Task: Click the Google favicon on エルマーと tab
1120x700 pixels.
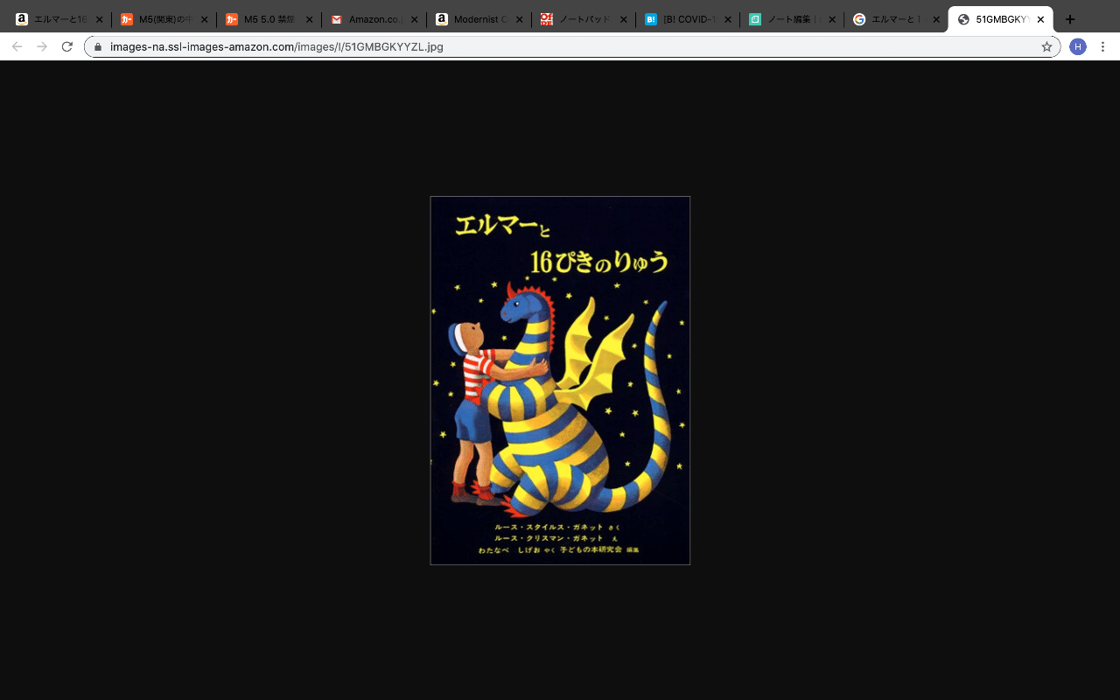Action: (859, 19)
